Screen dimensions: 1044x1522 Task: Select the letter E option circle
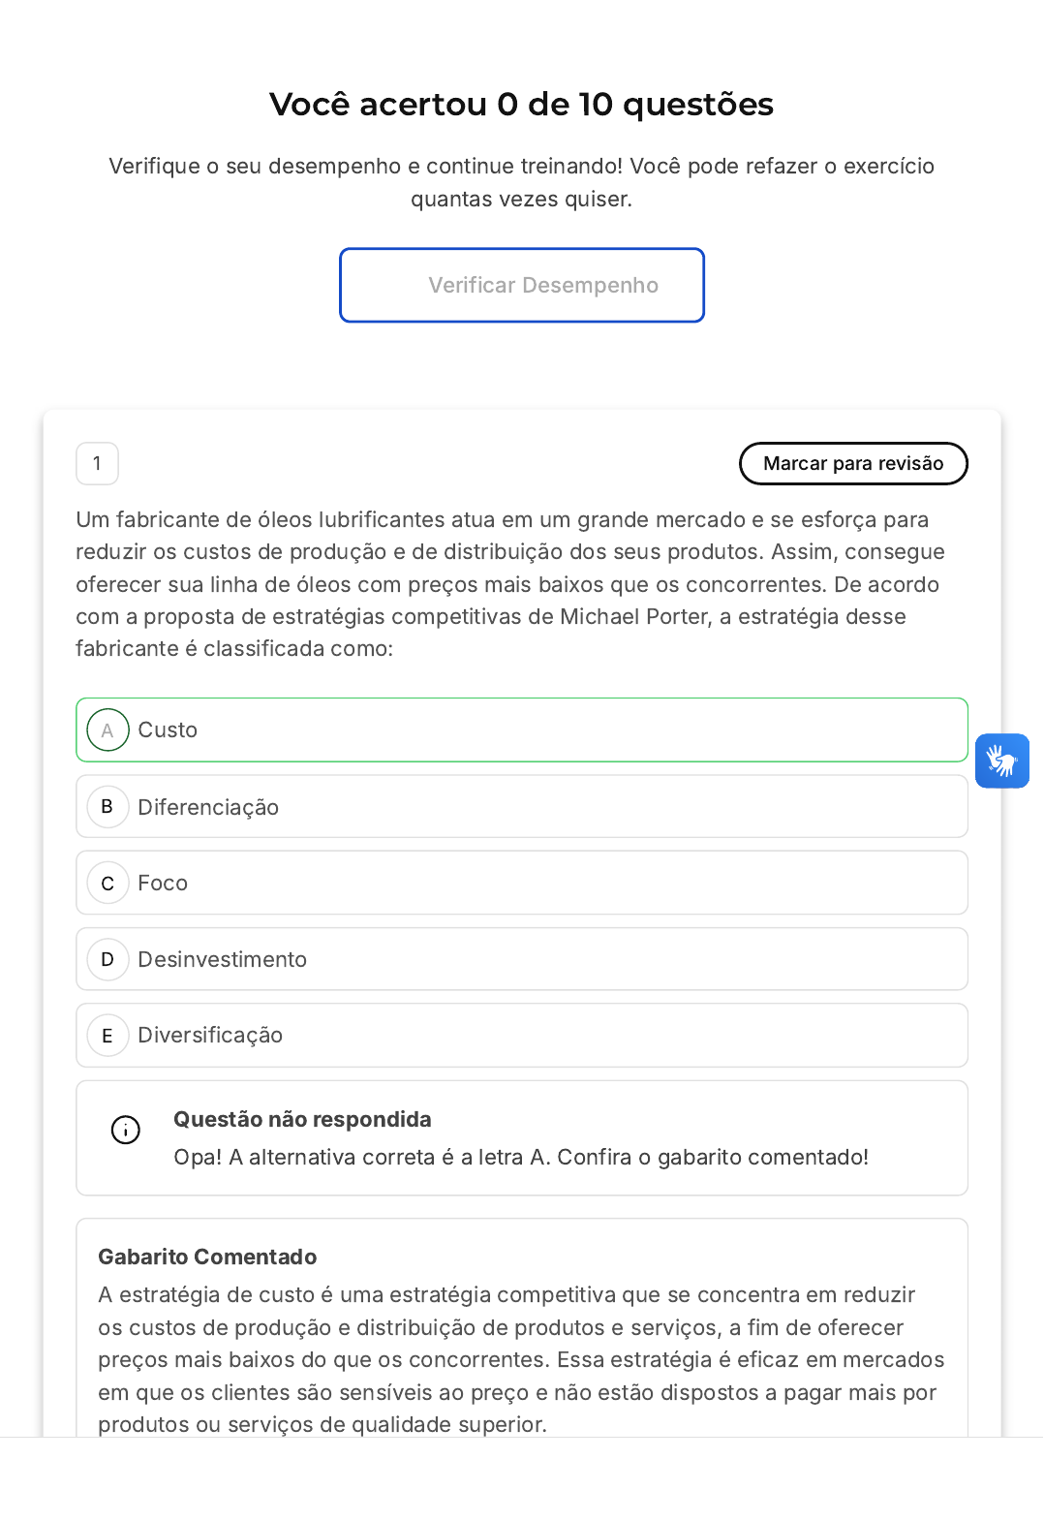[107, 1036]
